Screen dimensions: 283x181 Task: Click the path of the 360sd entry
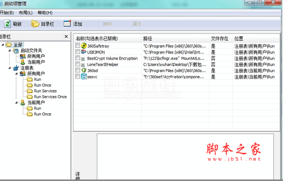(175, 71)
